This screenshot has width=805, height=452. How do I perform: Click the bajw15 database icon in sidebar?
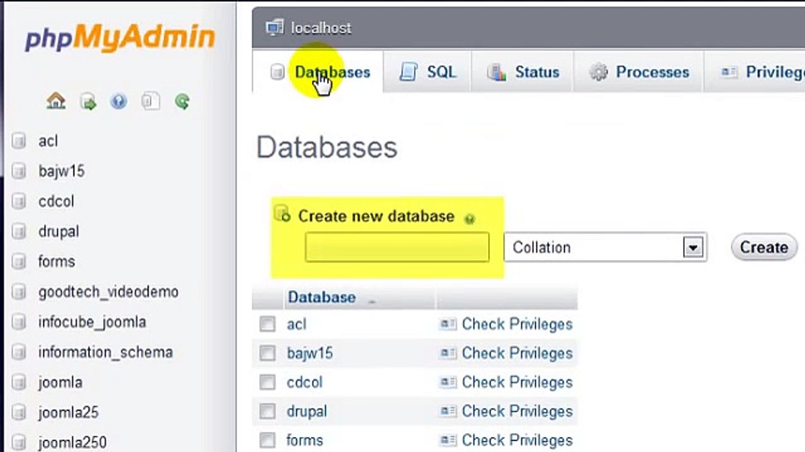click(19, 171)
